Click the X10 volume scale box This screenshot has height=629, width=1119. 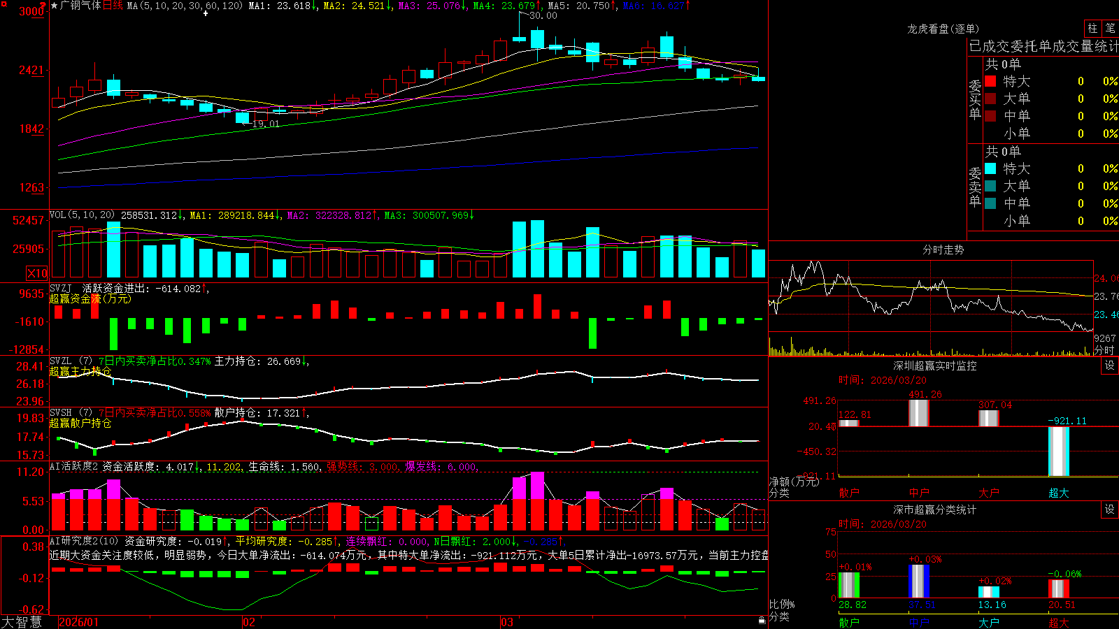[37, 273]
